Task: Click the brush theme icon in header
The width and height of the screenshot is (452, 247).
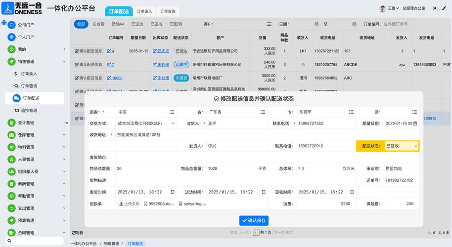Action: point(444,8)
